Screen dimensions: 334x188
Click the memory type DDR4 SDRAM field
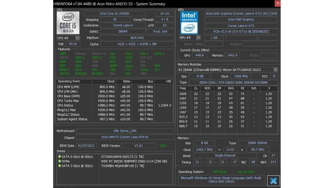pos(257,143)
